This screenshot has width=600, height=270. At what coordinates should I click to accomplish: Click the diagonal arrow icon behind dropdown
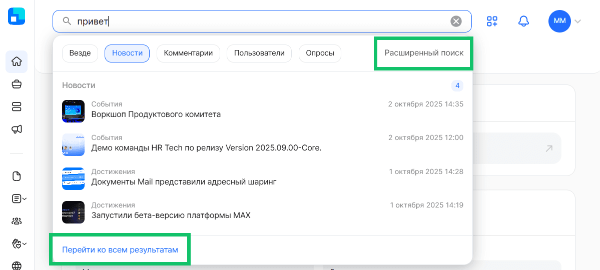coord(549,148)
